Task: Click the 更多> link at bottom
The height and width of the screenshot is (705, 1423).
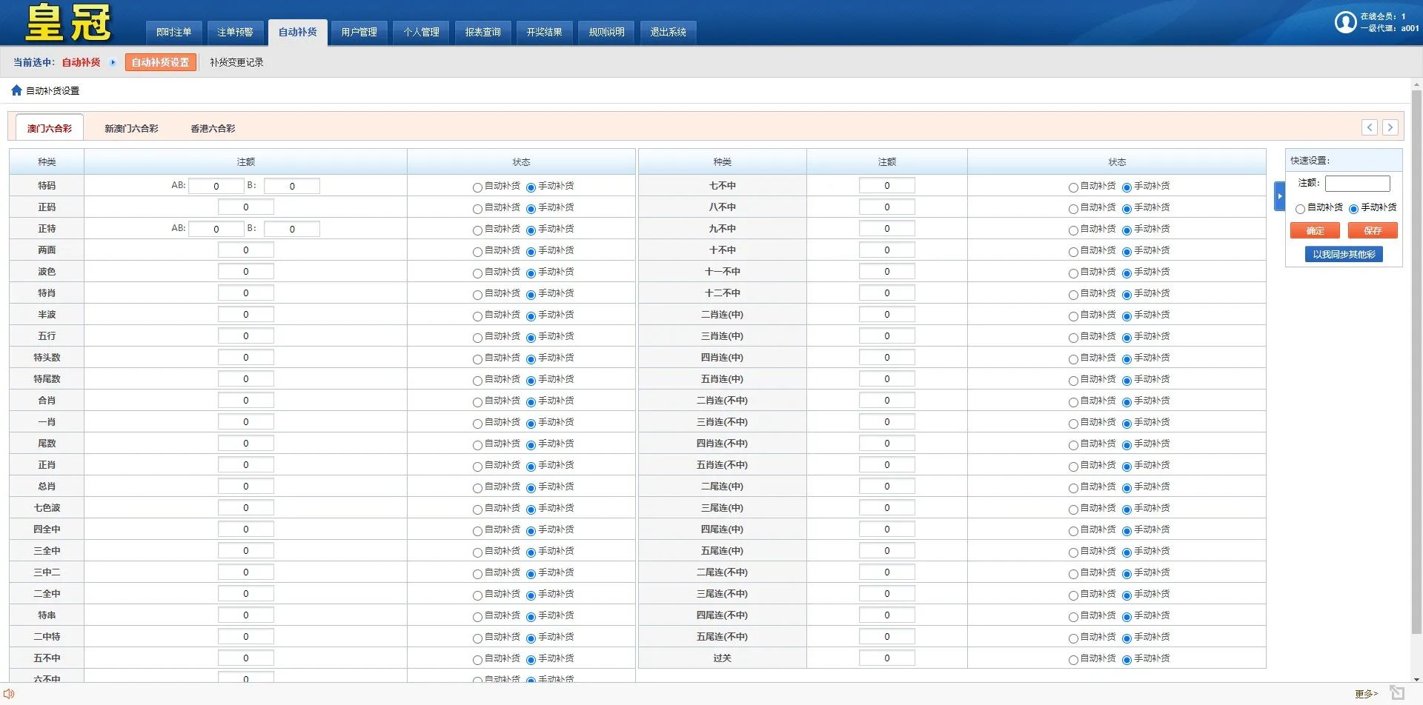Action: click(1366, 694)
